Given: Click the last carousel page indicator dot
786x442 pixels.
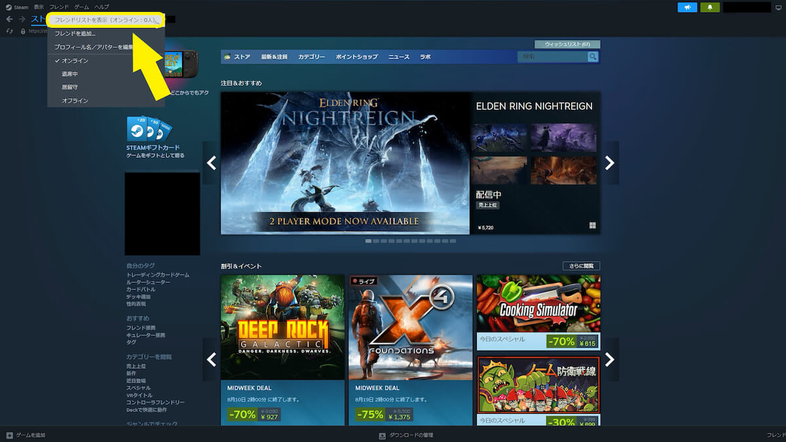Looking at the screenshot, I should pos(453,241).
